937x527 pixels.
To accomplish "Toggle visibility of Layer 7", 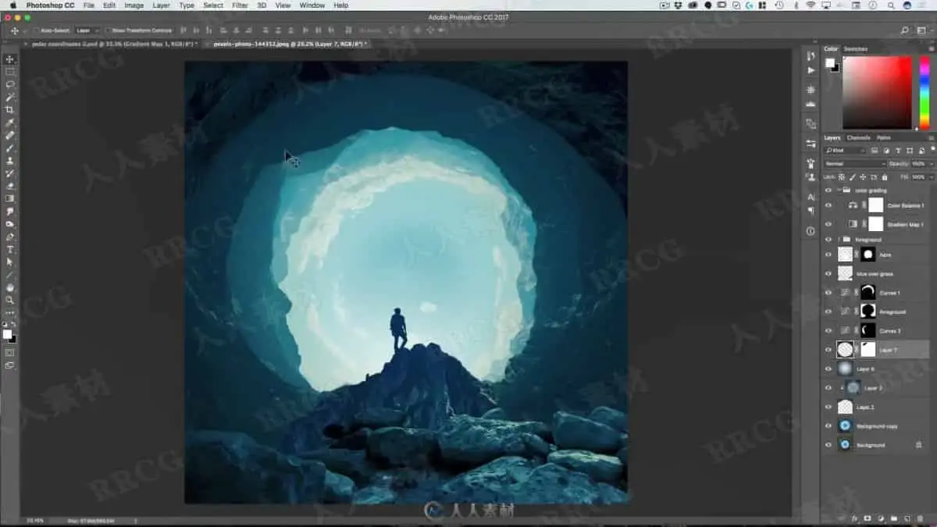I will (828, 350).
